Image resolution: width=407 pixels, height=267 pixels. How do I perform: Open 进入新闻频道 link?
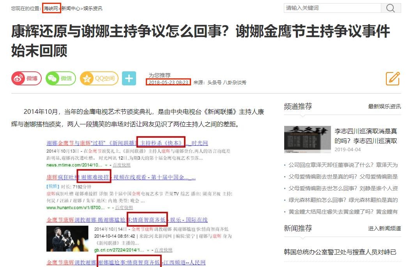tap(384, 228)
